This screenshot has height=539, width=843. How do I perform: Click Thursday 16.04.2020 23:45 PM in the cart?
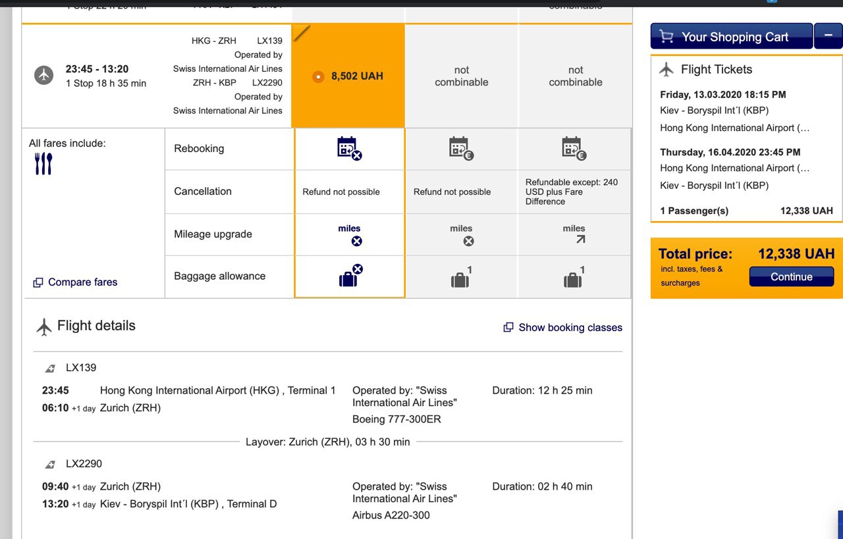point(730,153)
